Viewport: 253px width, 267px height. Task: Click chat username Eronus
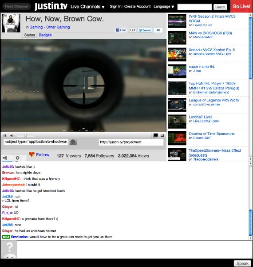[x=8, y=173]
